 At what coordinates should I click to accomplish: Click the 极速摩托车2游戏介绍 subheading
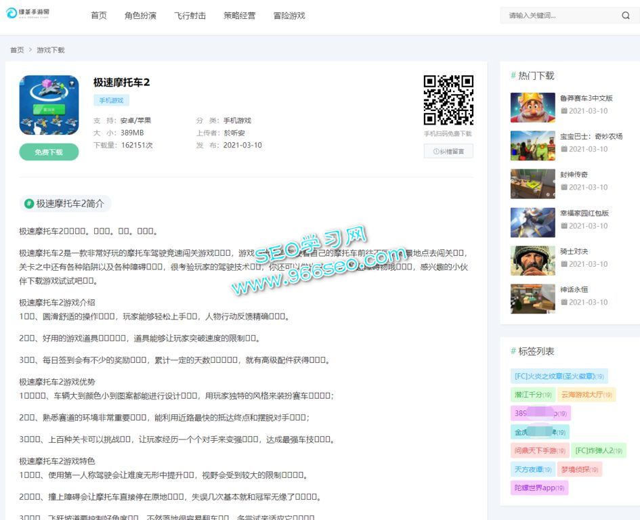tap(57, 303)
